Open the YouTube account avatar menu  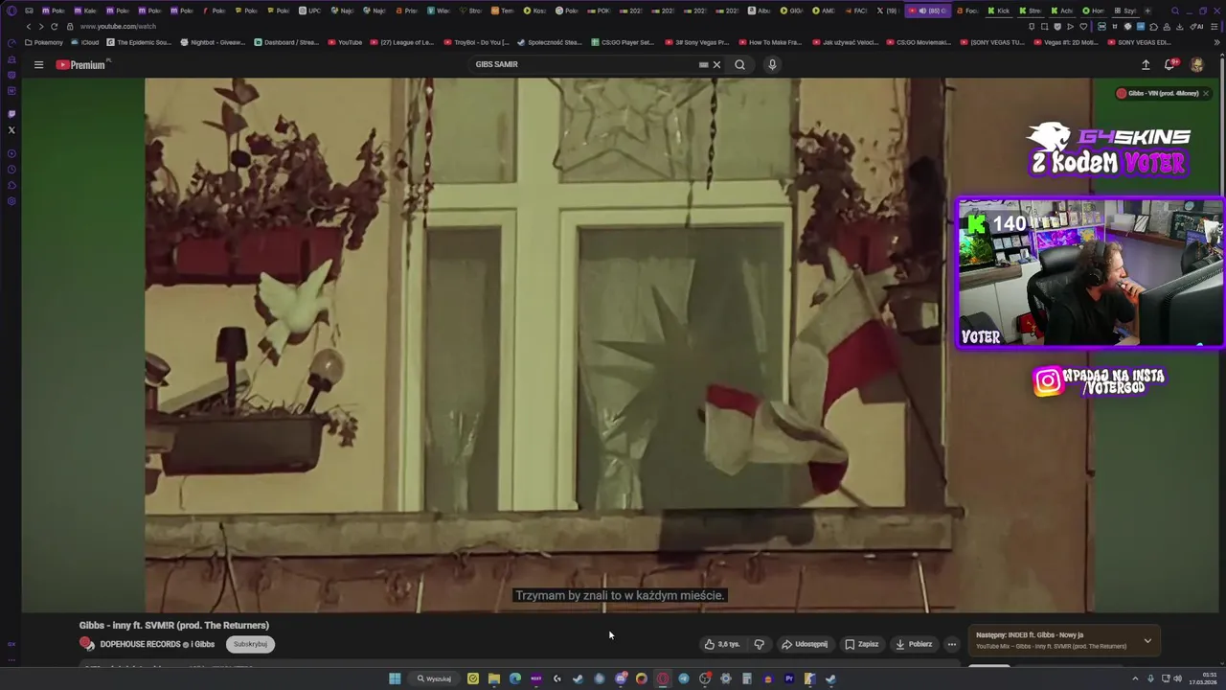point(1196,64)
